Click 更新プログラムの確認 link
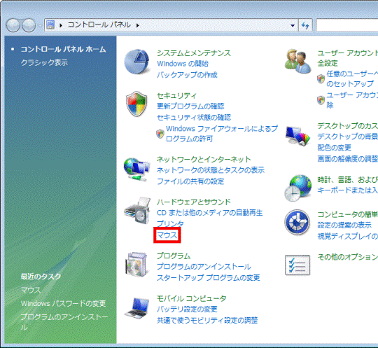The height and width of the screenshot is (348, 378). pos(190,106)
